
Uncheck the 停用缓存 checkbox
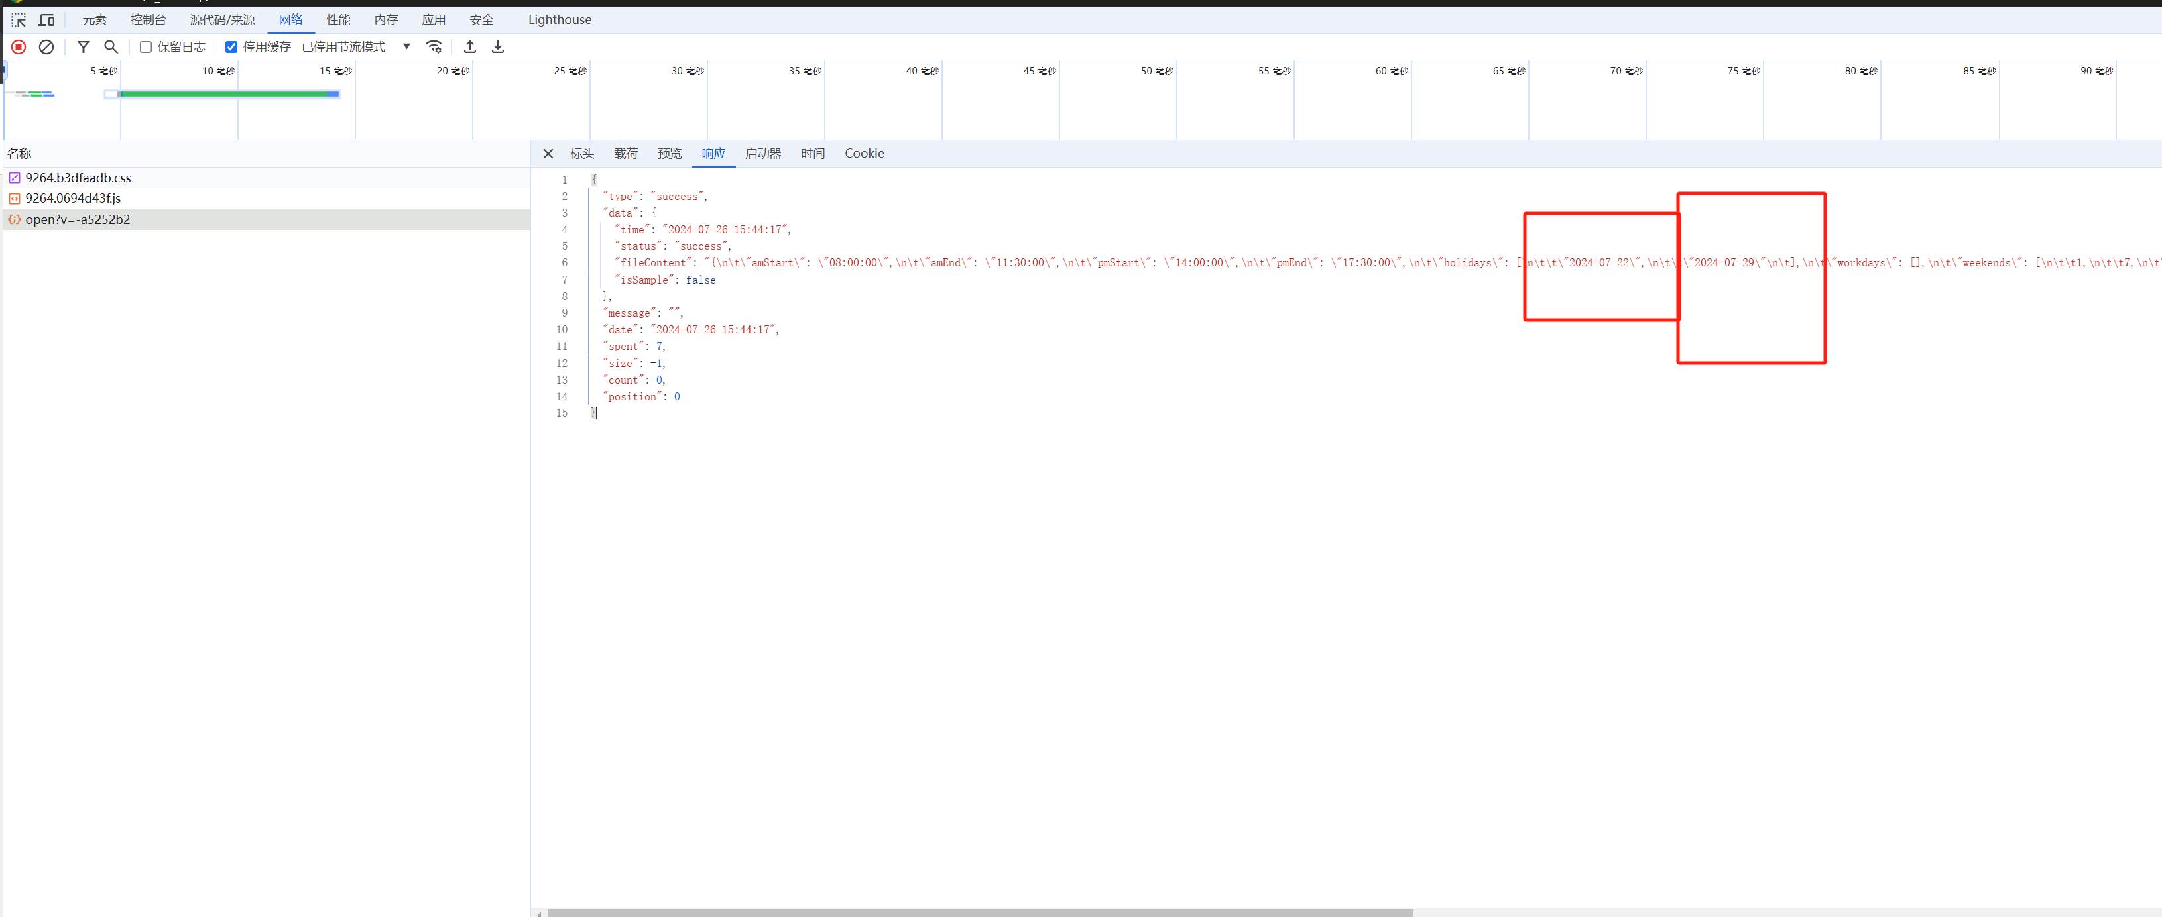coord(231,47)
